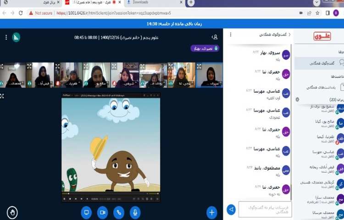
Task: Click the teal bar-chart round icon
Action: 16,38
